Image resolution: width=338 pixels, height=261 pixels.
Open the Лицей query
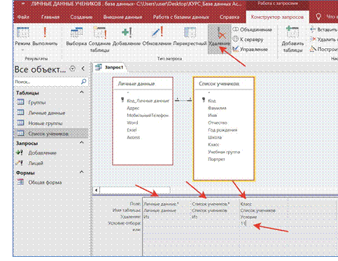(x=51, y=163)
